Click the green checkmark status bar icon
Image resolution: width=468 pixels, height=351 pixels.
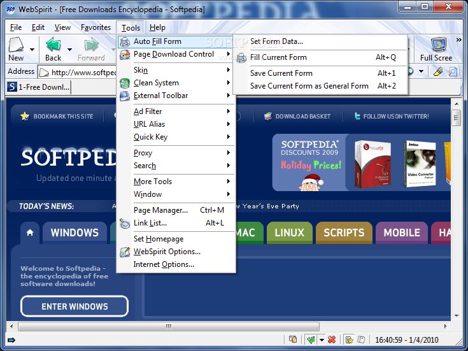pos(311,340)
